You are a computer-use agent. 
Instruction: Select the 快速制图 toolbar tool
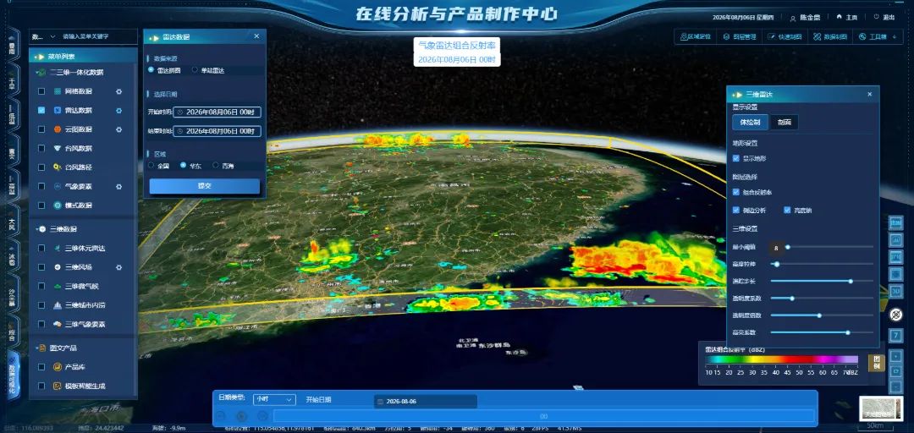(785, 36)
